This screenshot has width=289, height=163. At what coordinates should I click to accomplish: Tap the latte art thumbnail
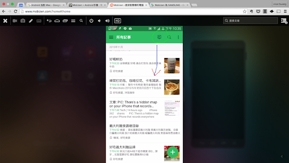click(x=172, y=87)
